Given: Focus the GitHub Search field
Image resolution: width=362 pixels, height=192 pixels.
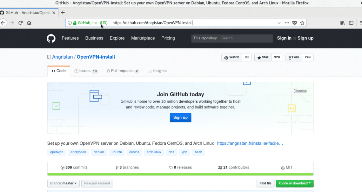Looking at the screenshot, I should click(x=246, y=38).
